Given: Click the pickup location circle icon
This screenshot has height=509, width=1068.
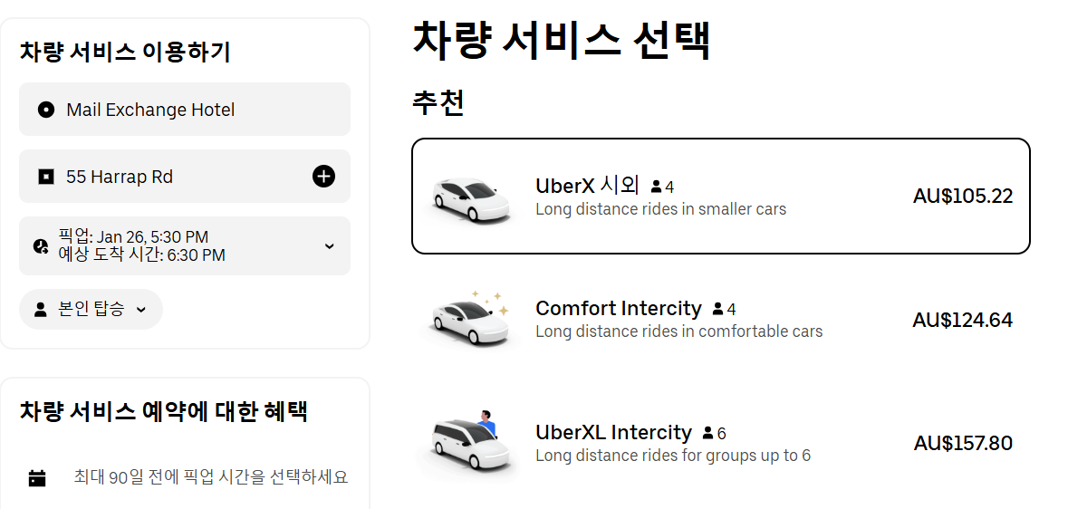Looking at the screenshot, I should [x=46, y=110].
